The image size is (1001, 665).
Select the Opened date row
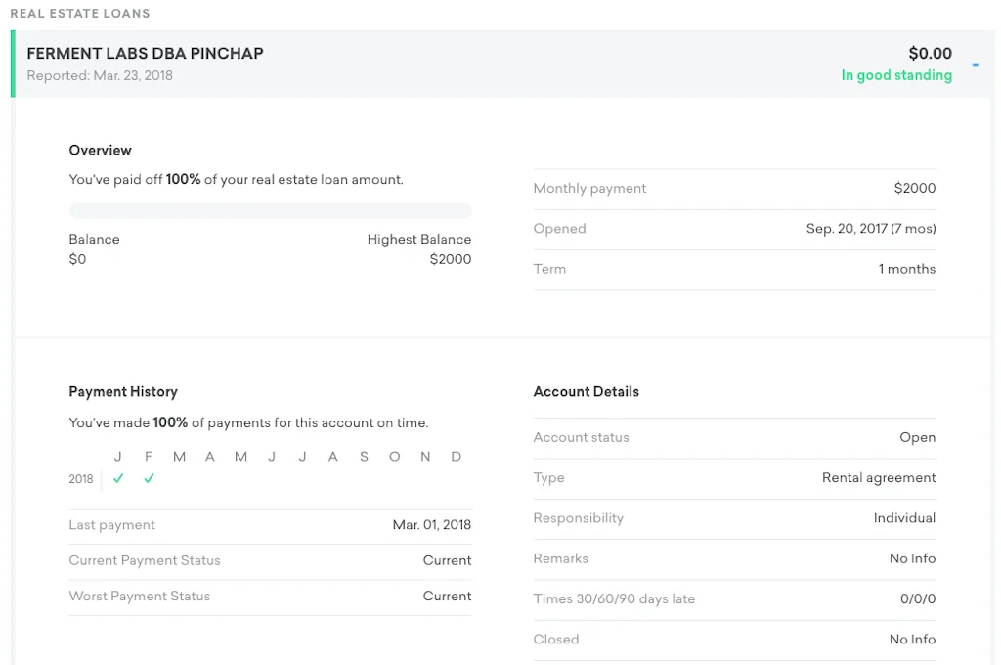734,229
